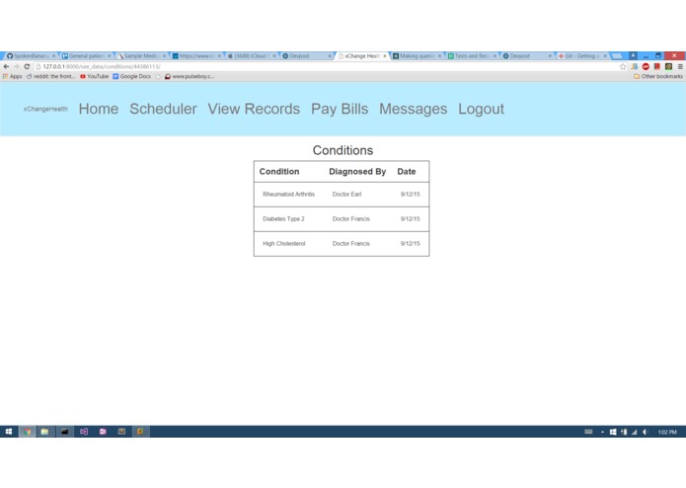This screenshot has height=488, width=686.
Task: Select the High Cholesterol cell
Action: (284, 243)
